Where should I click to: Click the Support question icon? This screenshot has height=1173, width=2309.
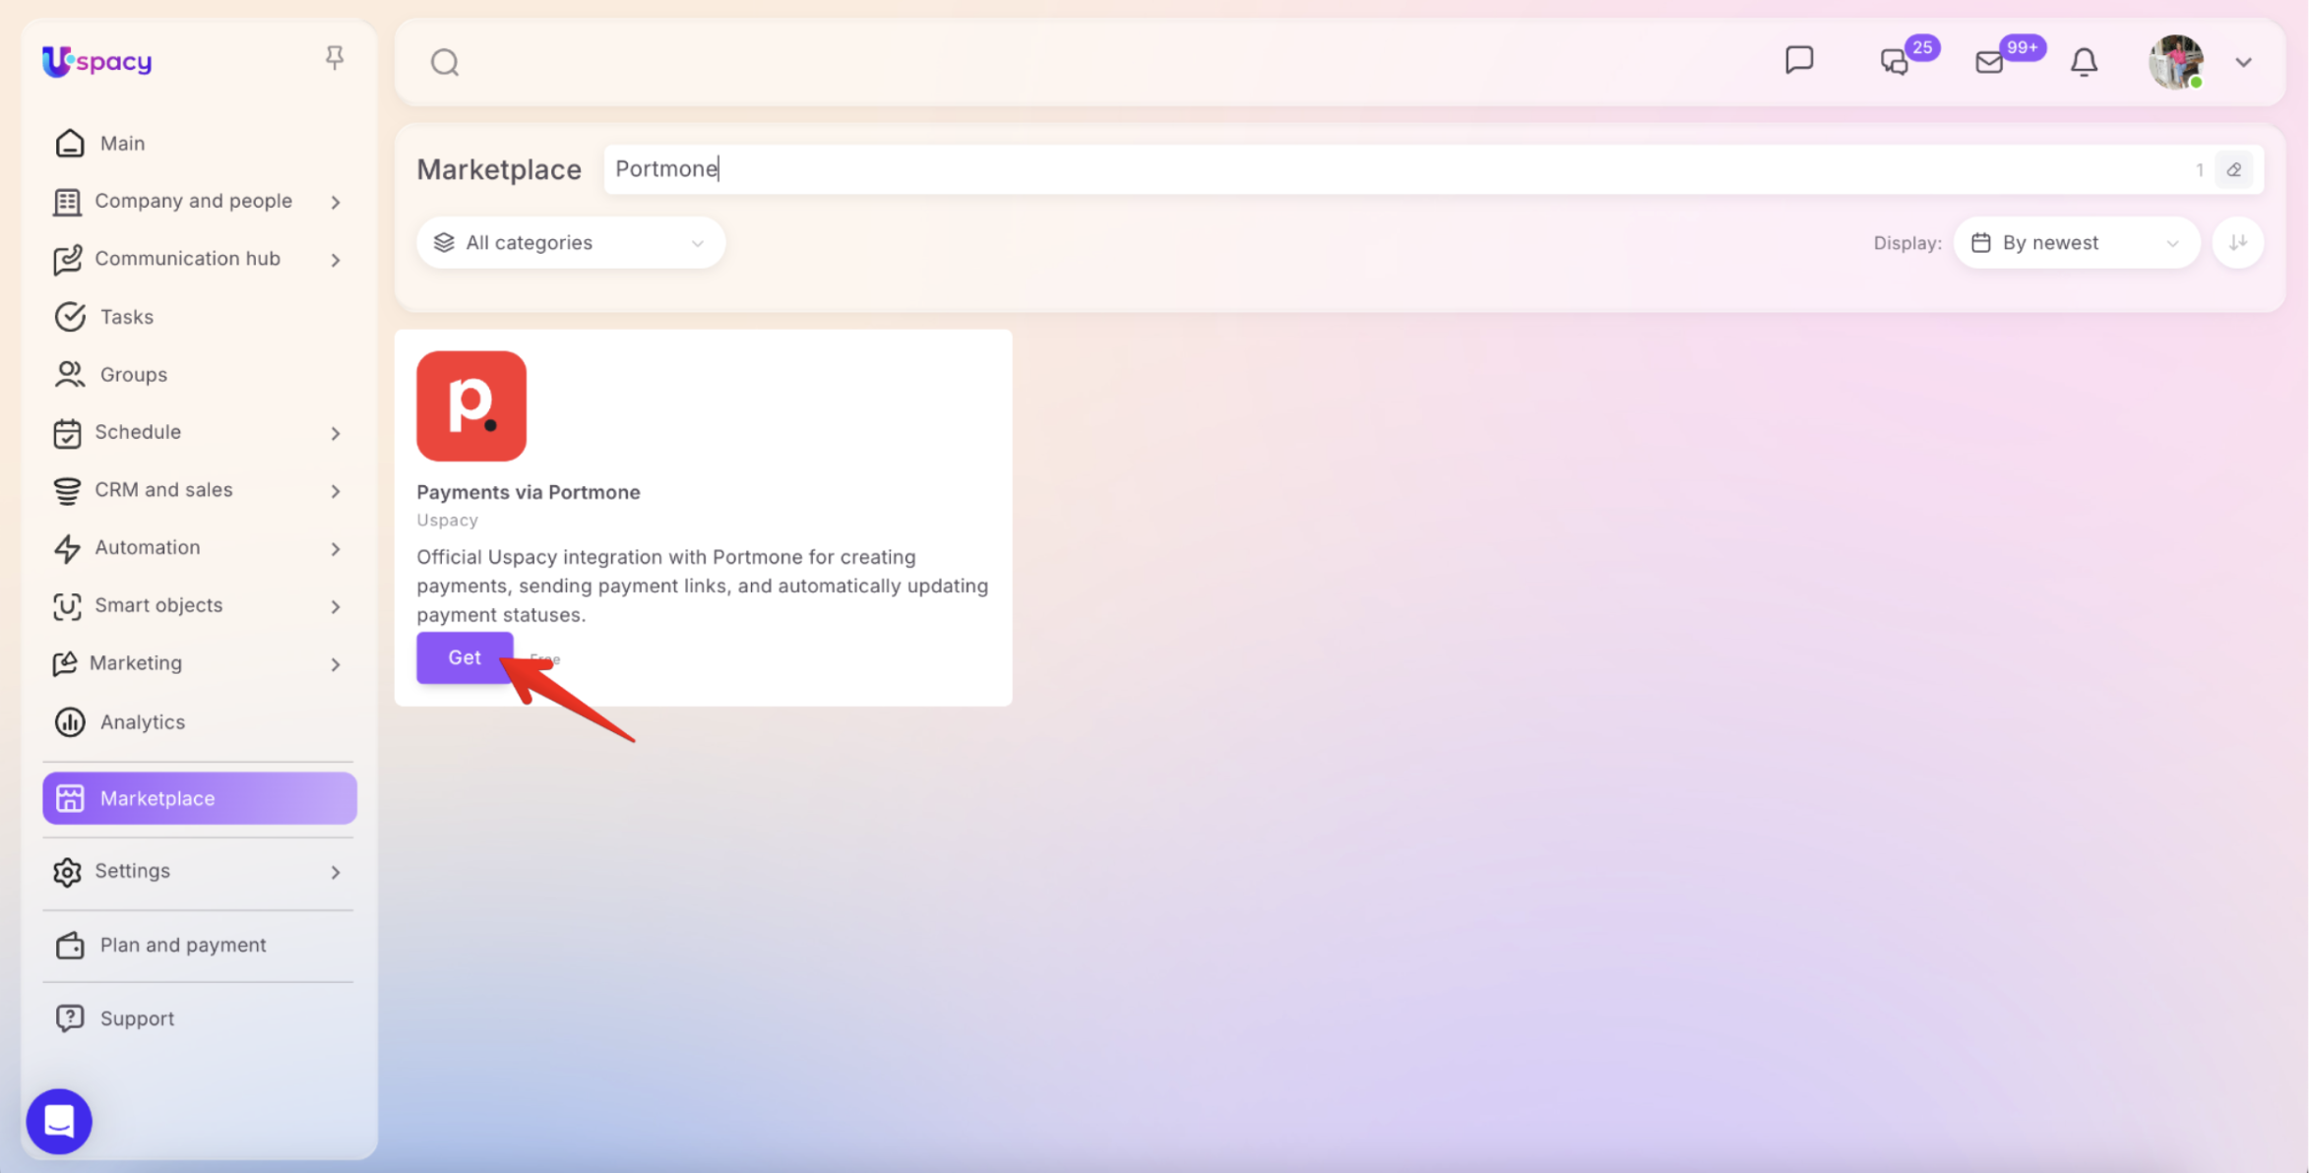(70, 1019)
